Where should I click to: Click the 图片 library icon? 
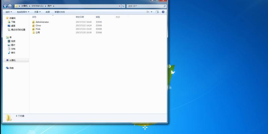click(x=9, y=45)
